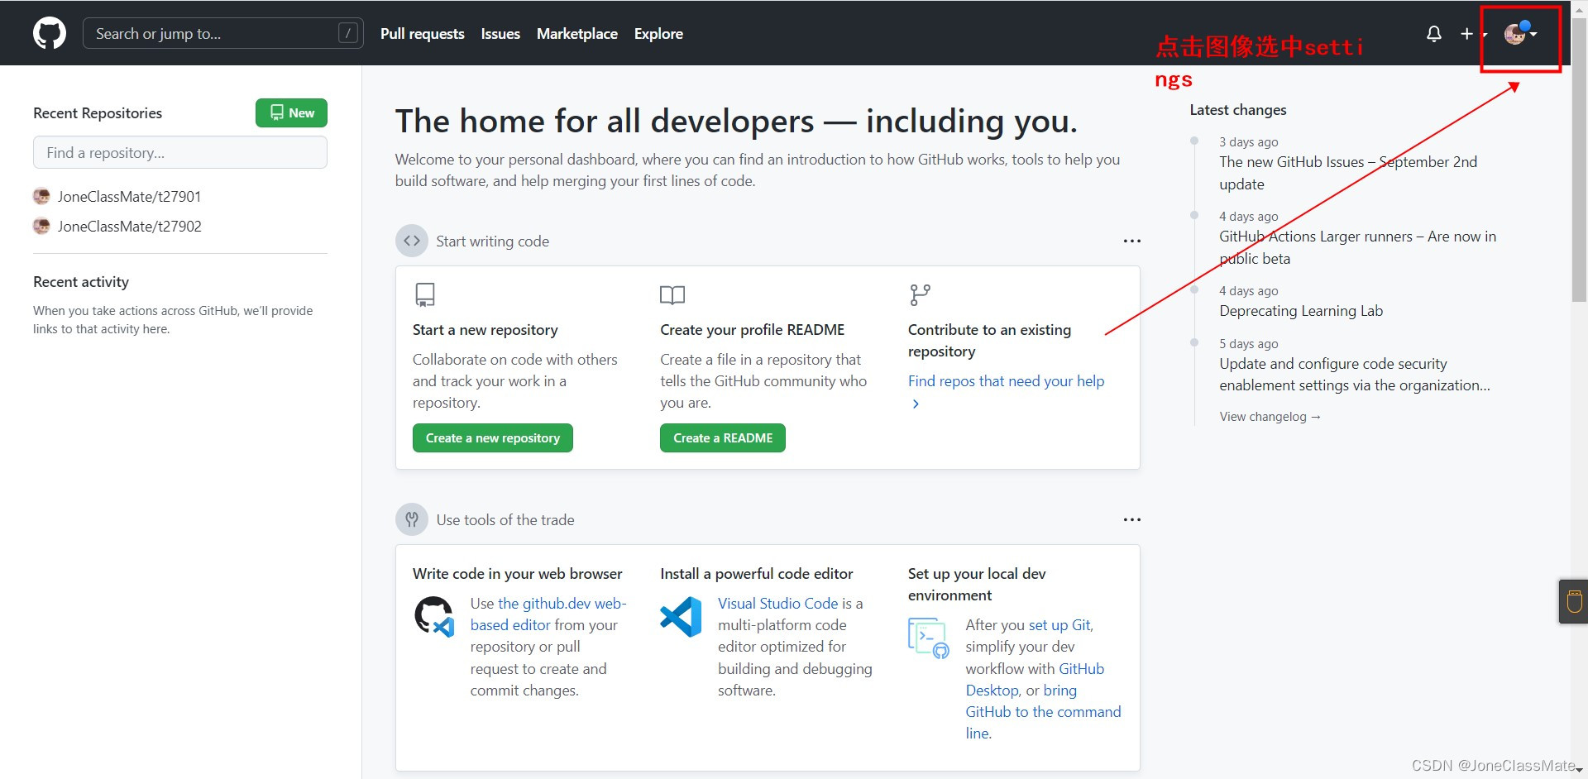Focus the Find a repository field
This screenshot has height=779, width=1588.
pyautogui.click(x=180, y=153)
